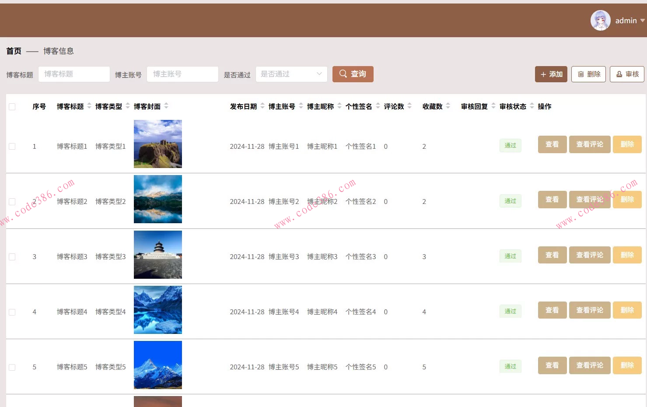Click the plus icon on the 添加 button

click(x=544, y=74)
